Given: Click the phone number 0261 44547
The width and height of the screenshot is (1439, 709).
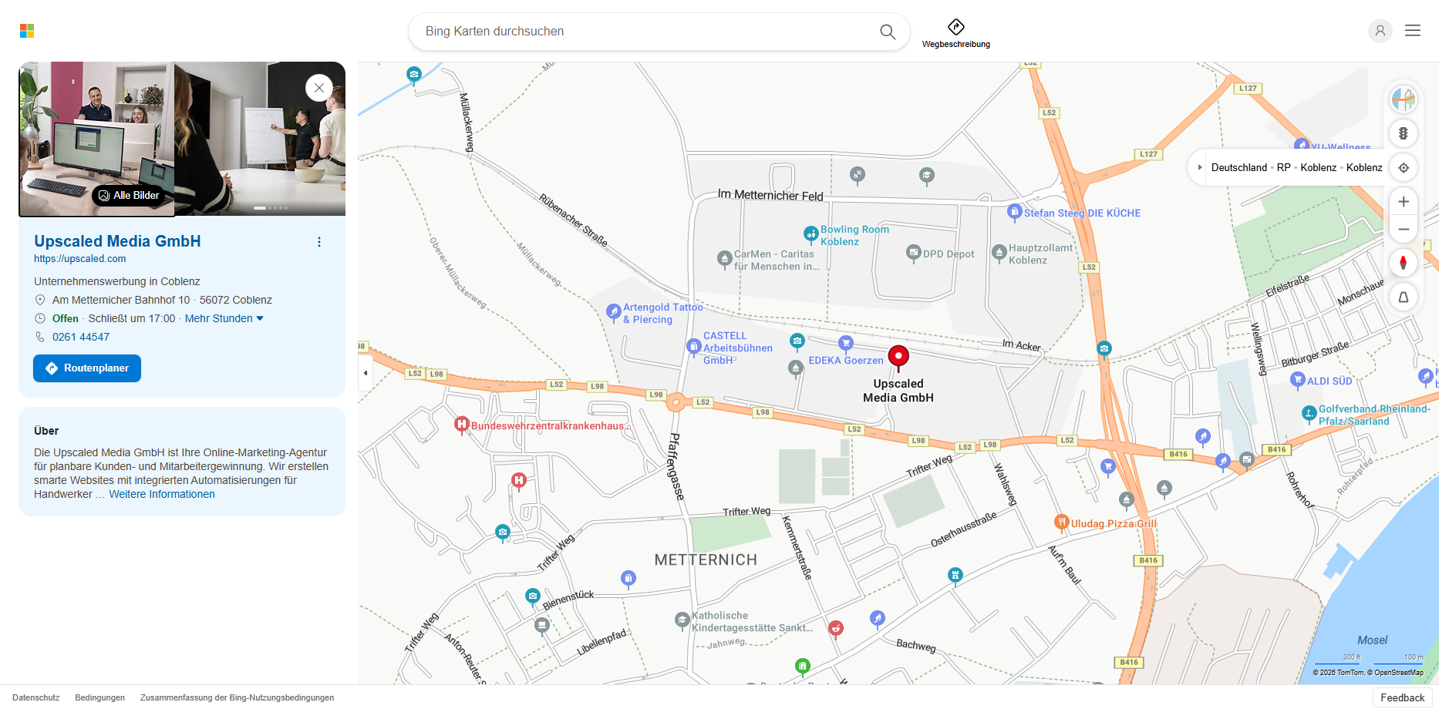Looking at the screenshot, I should pos(81,337).
